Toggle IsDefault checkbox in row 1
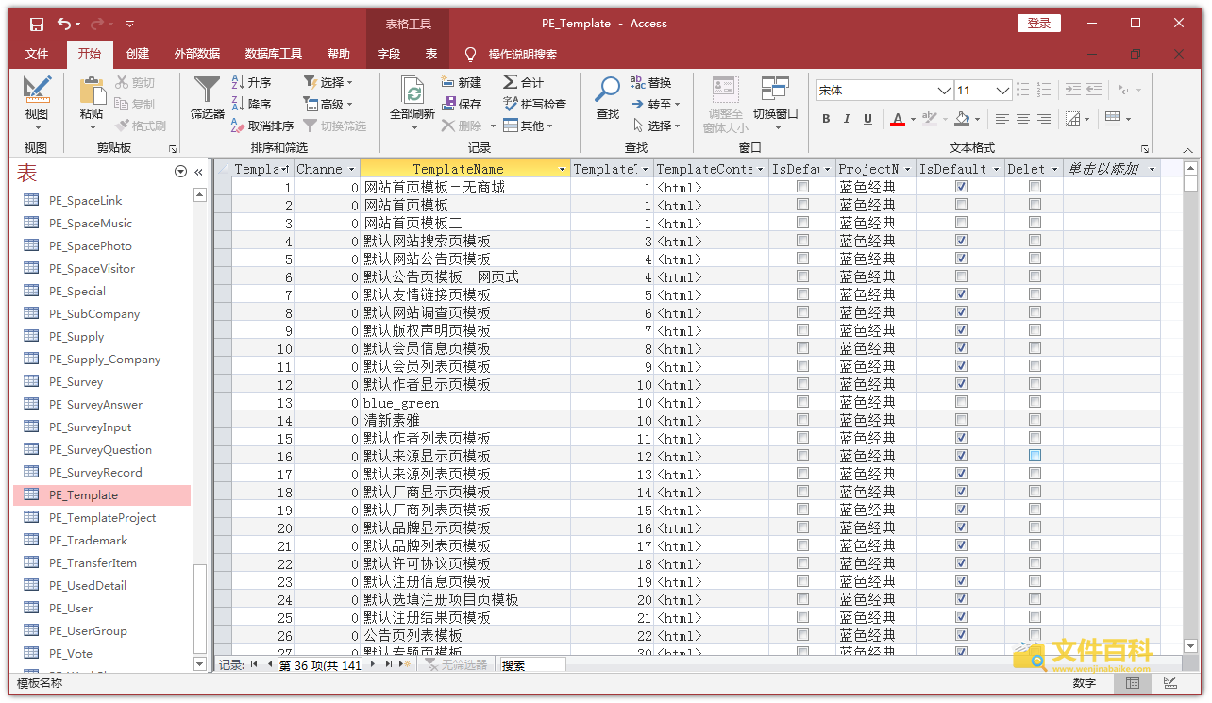1212x703 pixels. pos(961,187)
